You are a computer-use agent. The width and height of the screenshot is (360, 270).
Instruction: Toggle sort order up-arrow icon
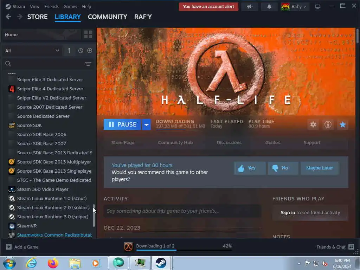coord(69,51)
